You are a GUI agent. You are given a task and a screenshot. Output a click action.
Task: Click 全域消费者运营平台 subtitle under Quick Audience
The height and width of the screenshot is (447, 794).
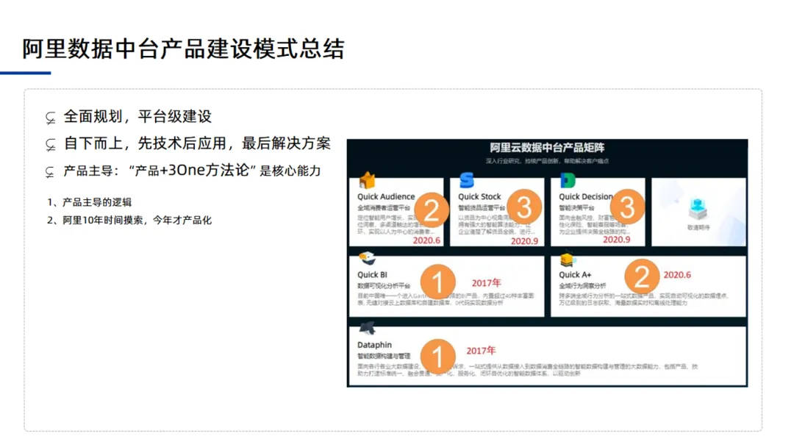[x=384, y=208]
